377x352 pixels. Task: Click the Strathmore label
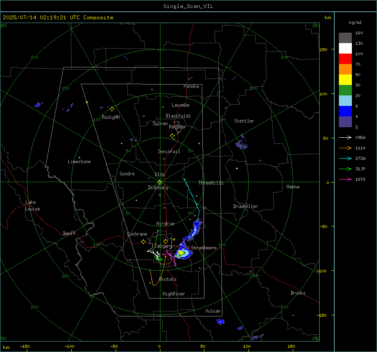[x=204, y=248]
